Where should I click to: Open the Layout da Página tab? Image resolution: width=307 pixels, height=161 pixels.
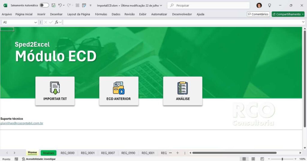79,14
